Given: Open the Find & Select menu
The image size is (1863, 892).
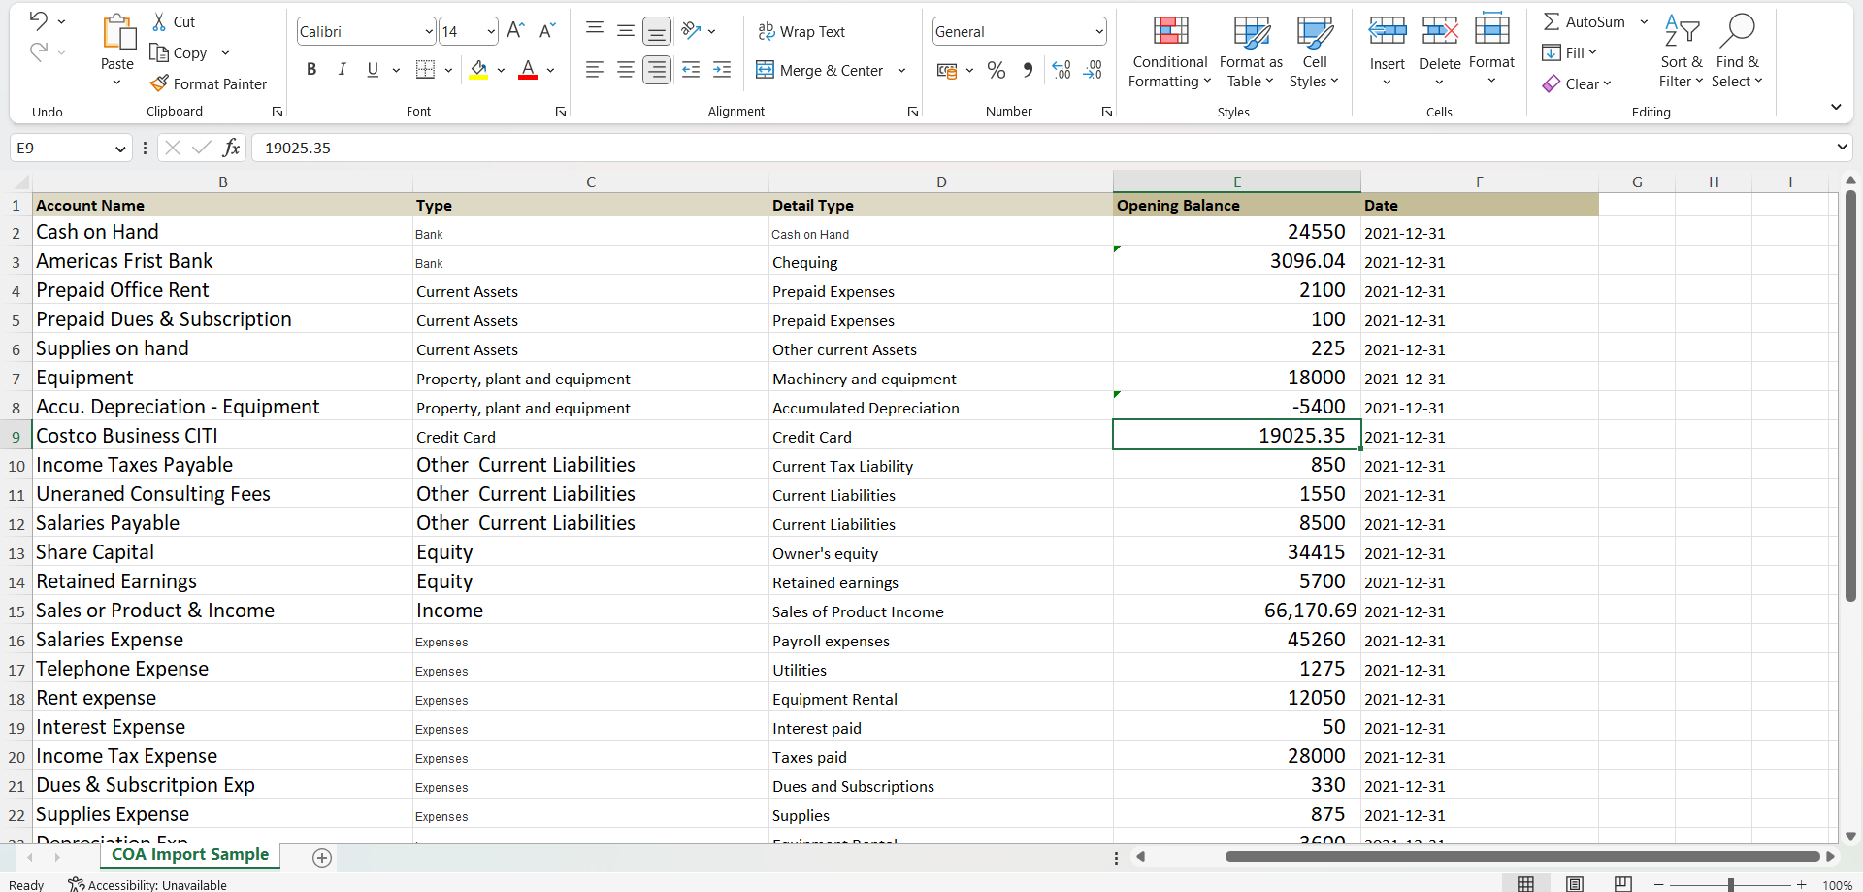Looking at the screenshot, I should tap(1737, 51).
